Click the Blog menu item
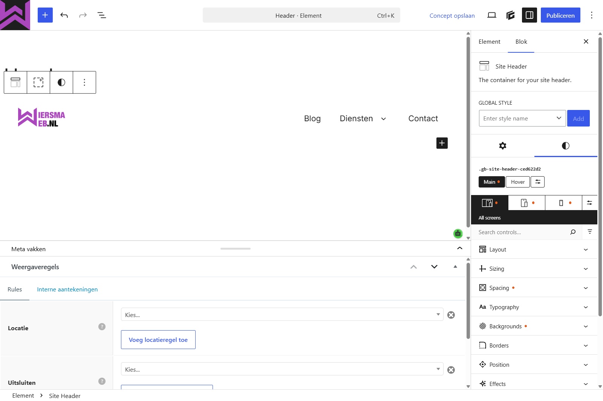The width and height of the screenshot is (603, 401). pyautogui.click(x=312, y=118)
